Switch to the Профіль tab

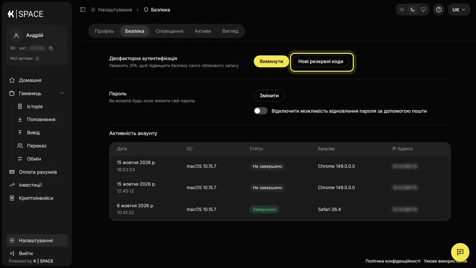[x=104, y=31]
